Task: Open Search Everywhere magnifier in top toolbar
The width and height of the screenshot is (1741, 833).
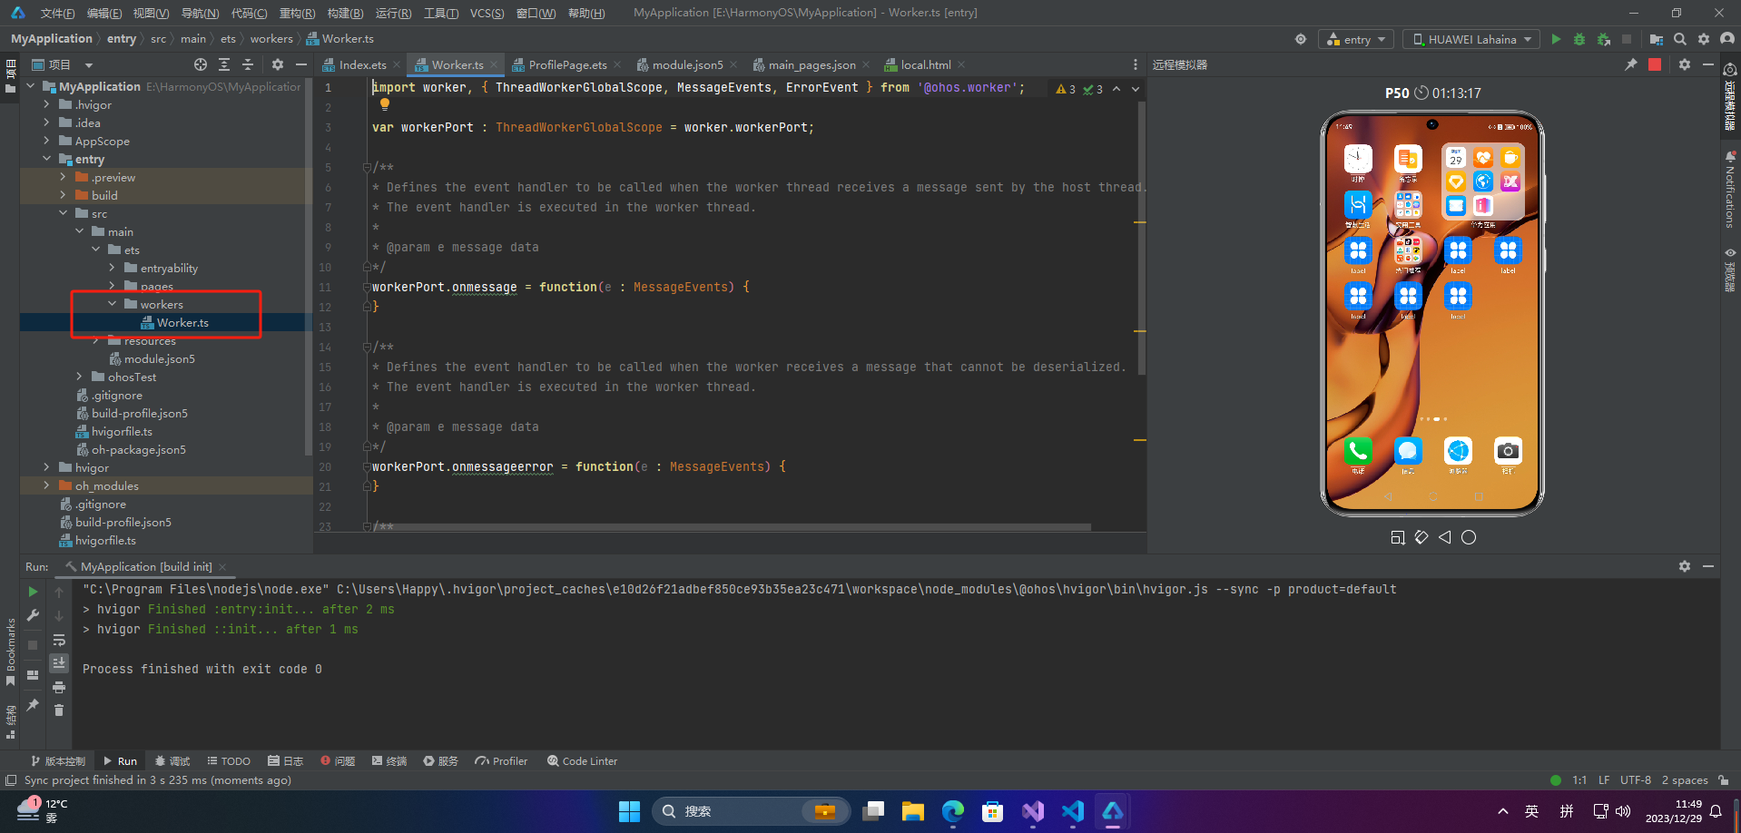Action: click(x=1680, y=39)
